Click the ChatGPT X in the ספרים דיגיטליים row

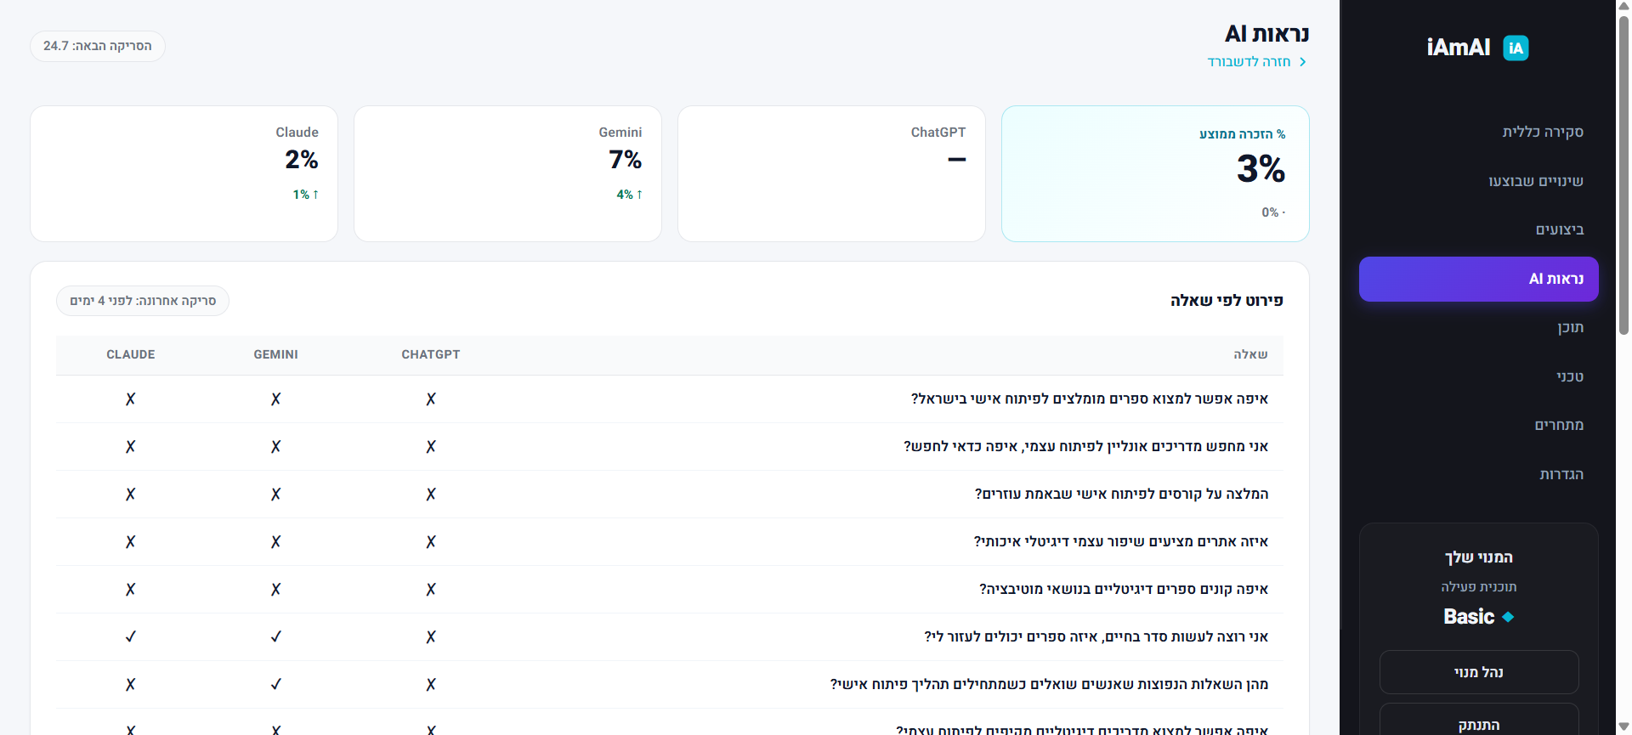(x=431, y=589)
